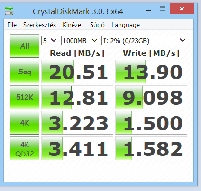The height and width of the screenshot is (191, 201).
Task: Start the 512K benchmark test
Action: click(25, 97)
